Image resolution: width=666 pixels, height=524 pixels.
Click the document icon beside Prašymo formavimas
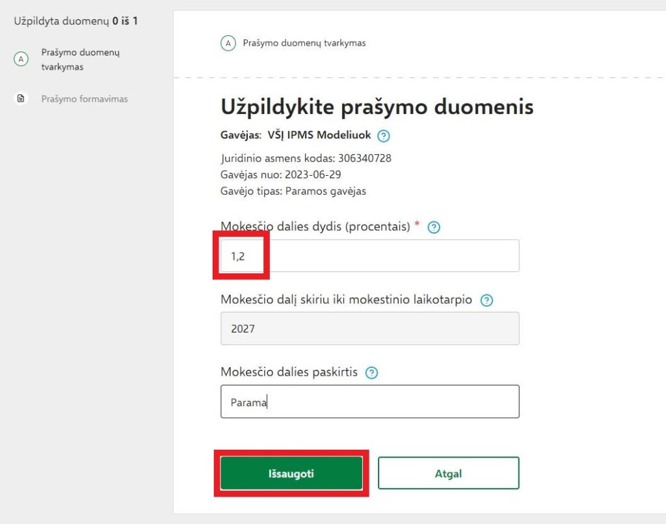click(x=21, y=99)
